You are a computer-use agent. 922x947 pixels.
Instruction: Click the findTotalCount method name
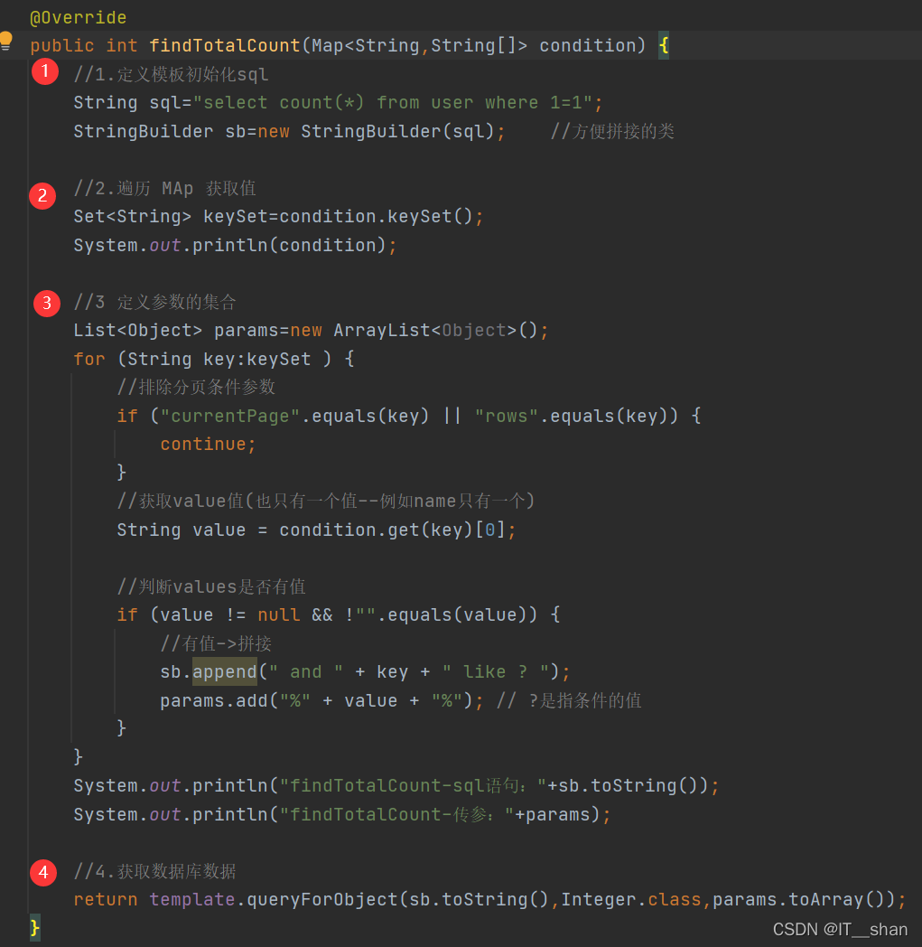pos(225,45)
